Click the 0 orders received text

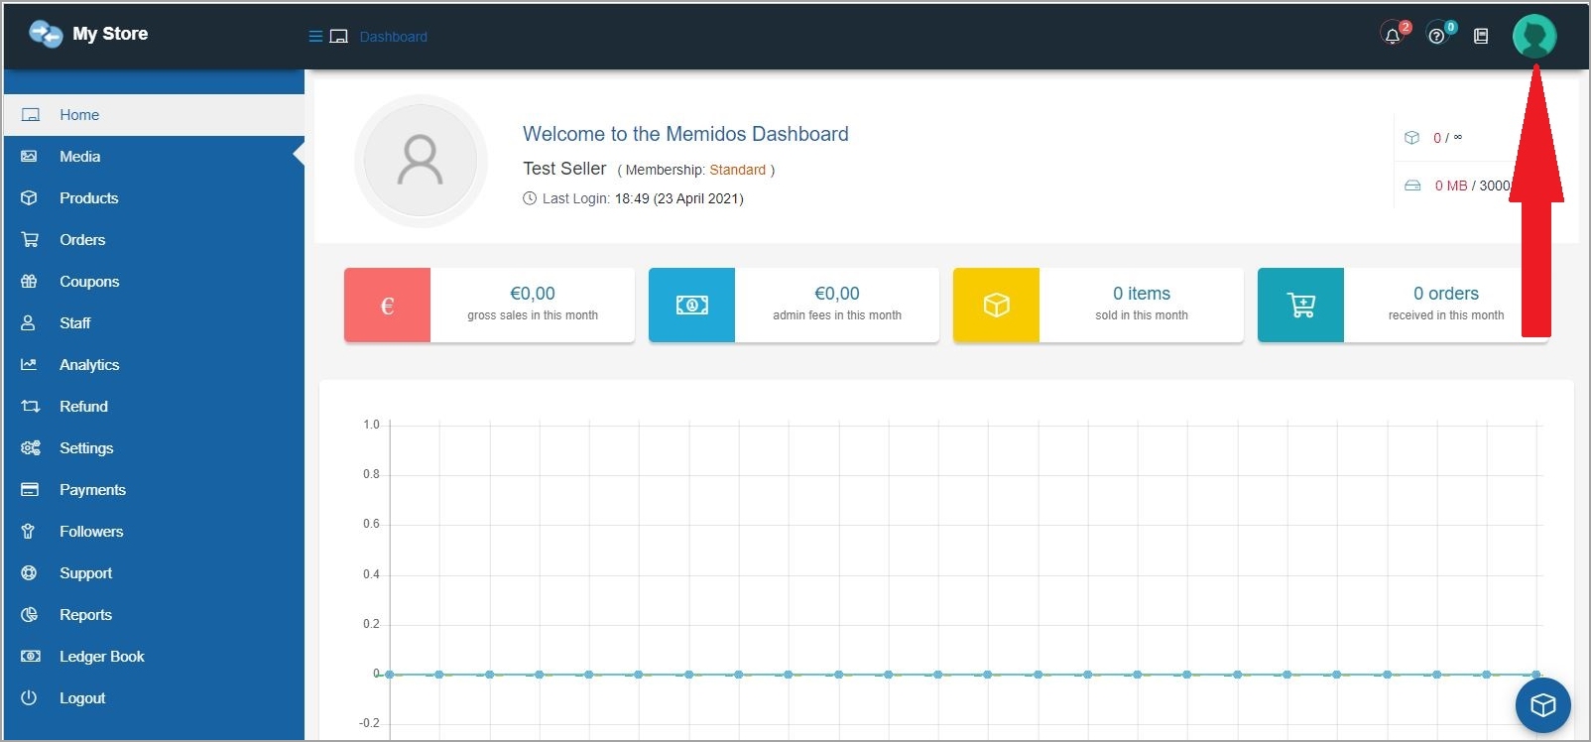(1446, 294)
